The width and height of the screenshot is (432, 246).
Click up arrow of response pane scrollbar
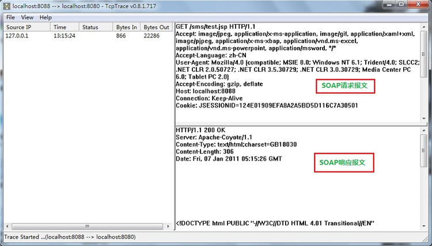424,131
